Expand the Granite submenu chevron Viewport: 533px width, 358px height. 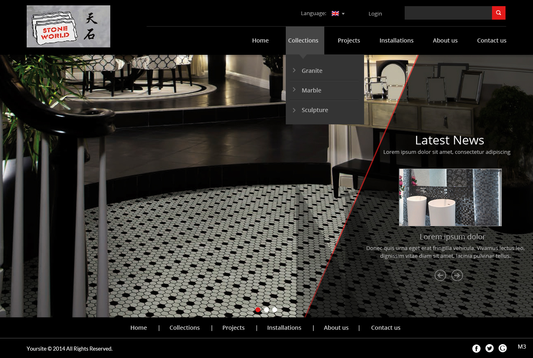coord(294,70)
